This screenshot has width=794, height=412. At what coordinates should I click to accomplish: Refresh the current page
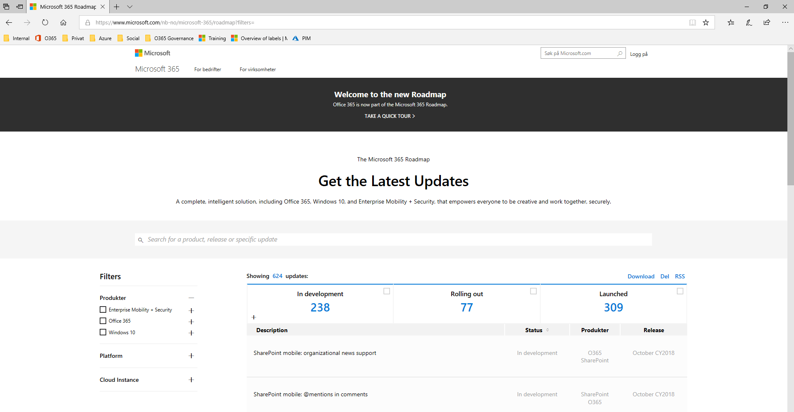[x=45, y=23]
